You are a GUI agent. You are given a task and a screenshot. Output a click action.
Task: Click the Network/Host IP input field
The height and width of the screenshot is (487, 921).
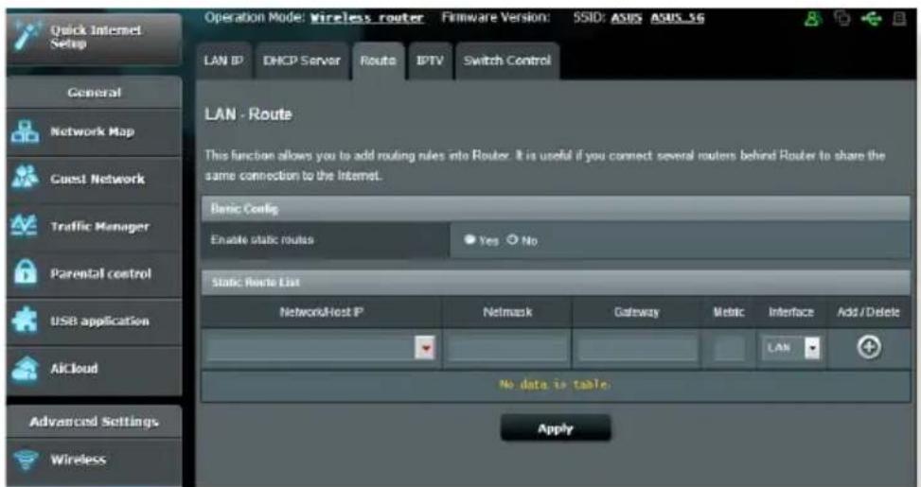coord(312,349)
